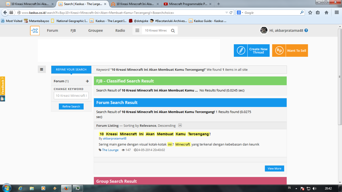The image size is (342, 192).
Task: Switch to the Search | Kaskus tab
Action: pyautogui.click(x=83, y=4)
